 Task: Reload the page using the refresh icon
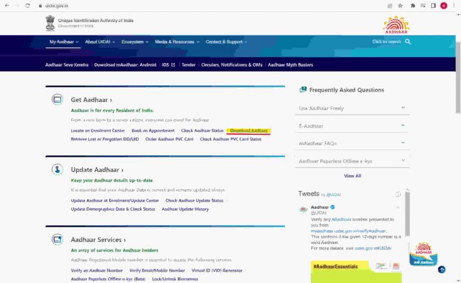28,5
